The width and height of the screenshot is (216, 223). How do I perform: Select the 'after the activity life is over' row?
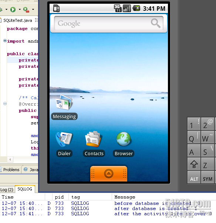coord(108,214)
